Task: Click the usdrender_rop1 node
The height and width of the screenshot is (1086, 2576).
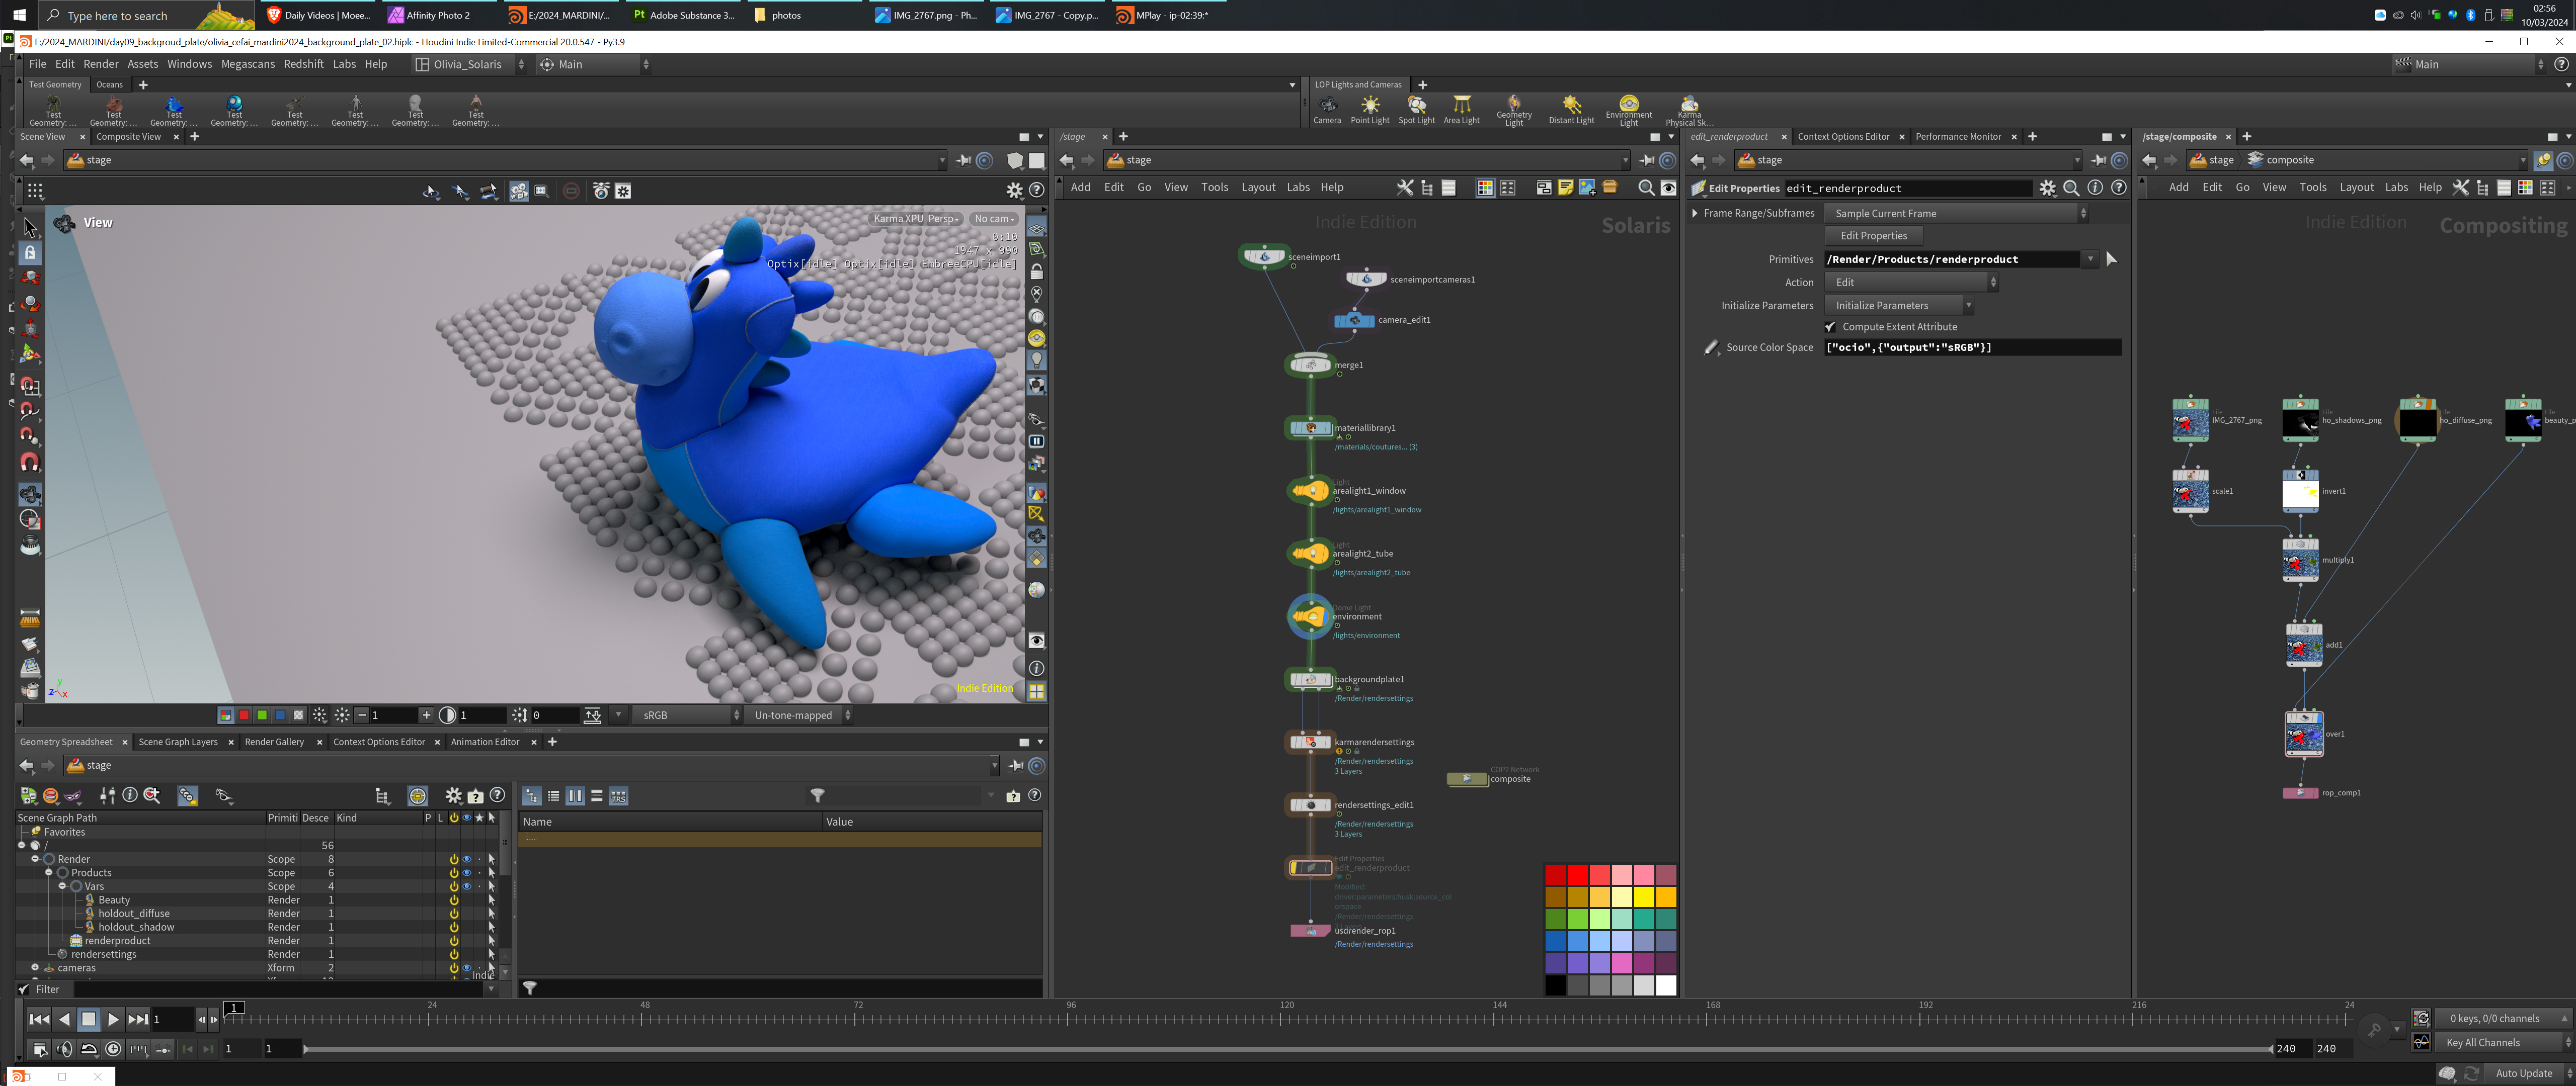Action: (1310, 930)
